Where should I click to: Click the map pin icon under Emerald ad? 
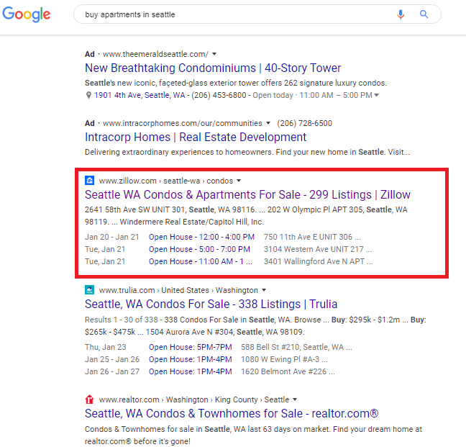[88, 95]
